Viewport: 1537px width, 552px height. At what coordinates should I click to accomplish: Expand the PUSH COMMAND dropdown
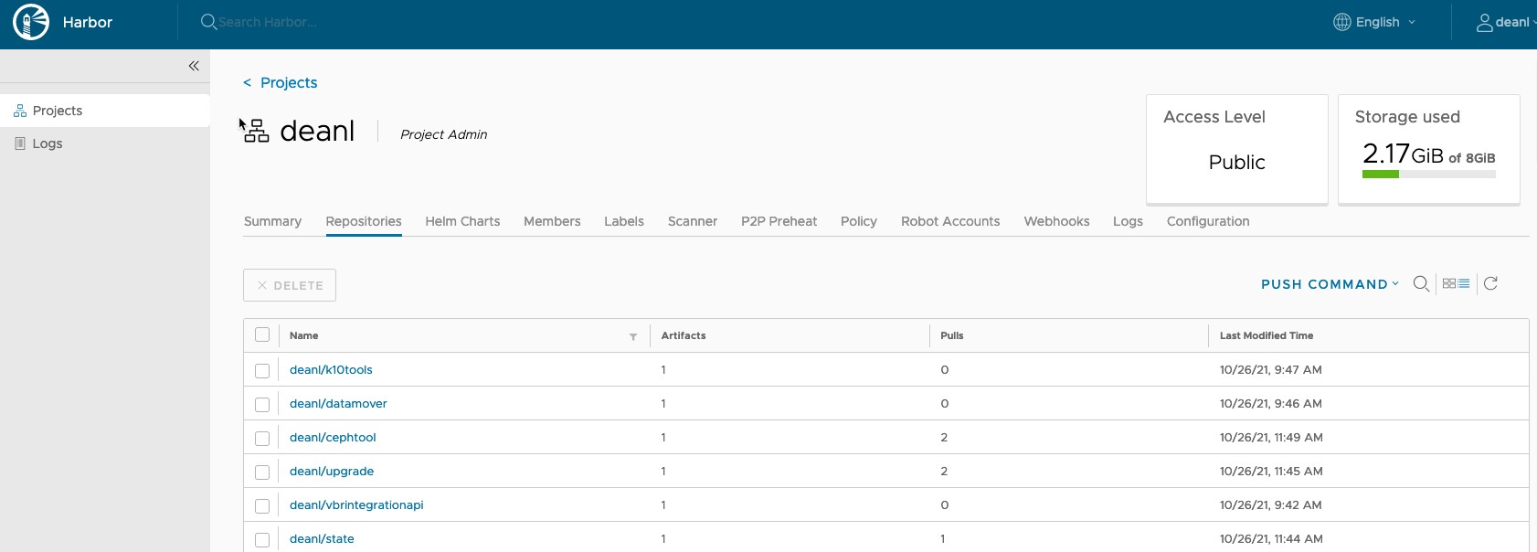pos(1330,284)
